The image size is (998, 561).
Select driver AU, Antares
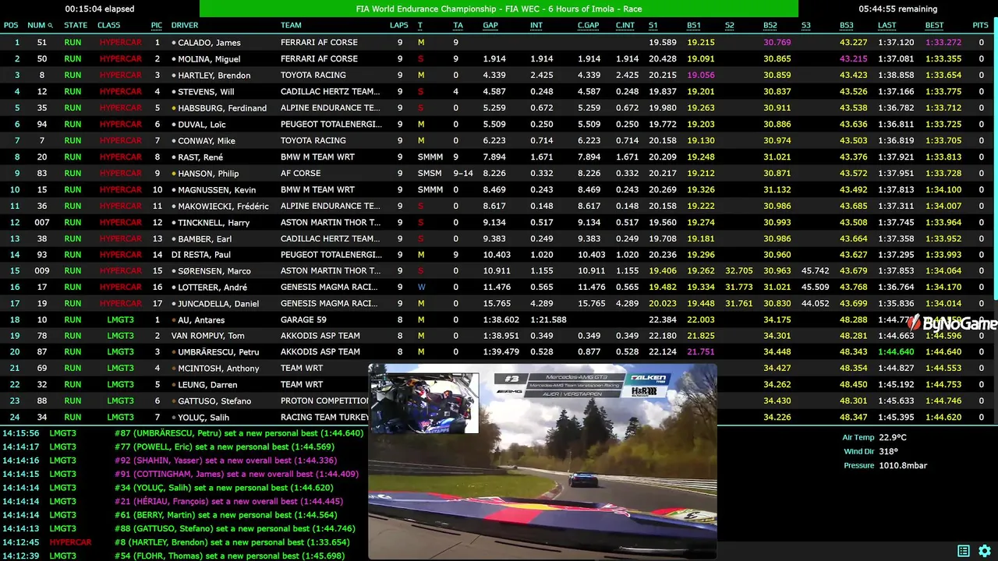click(x=201, y=320)
